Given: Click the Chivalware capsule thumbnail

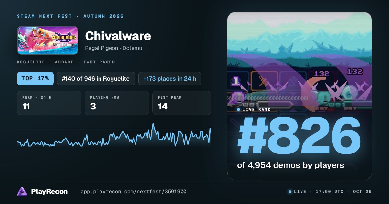Looking at the screenshot, I should tap(48, 40).
